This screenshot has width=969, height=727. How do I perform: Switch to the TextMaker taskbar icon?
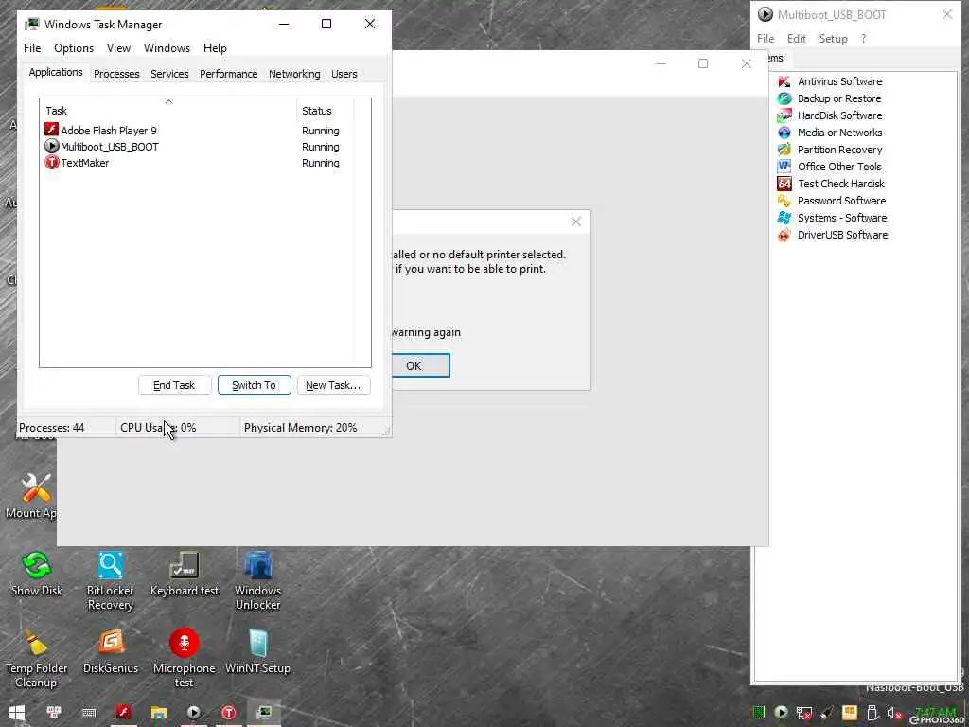[229, 713]
